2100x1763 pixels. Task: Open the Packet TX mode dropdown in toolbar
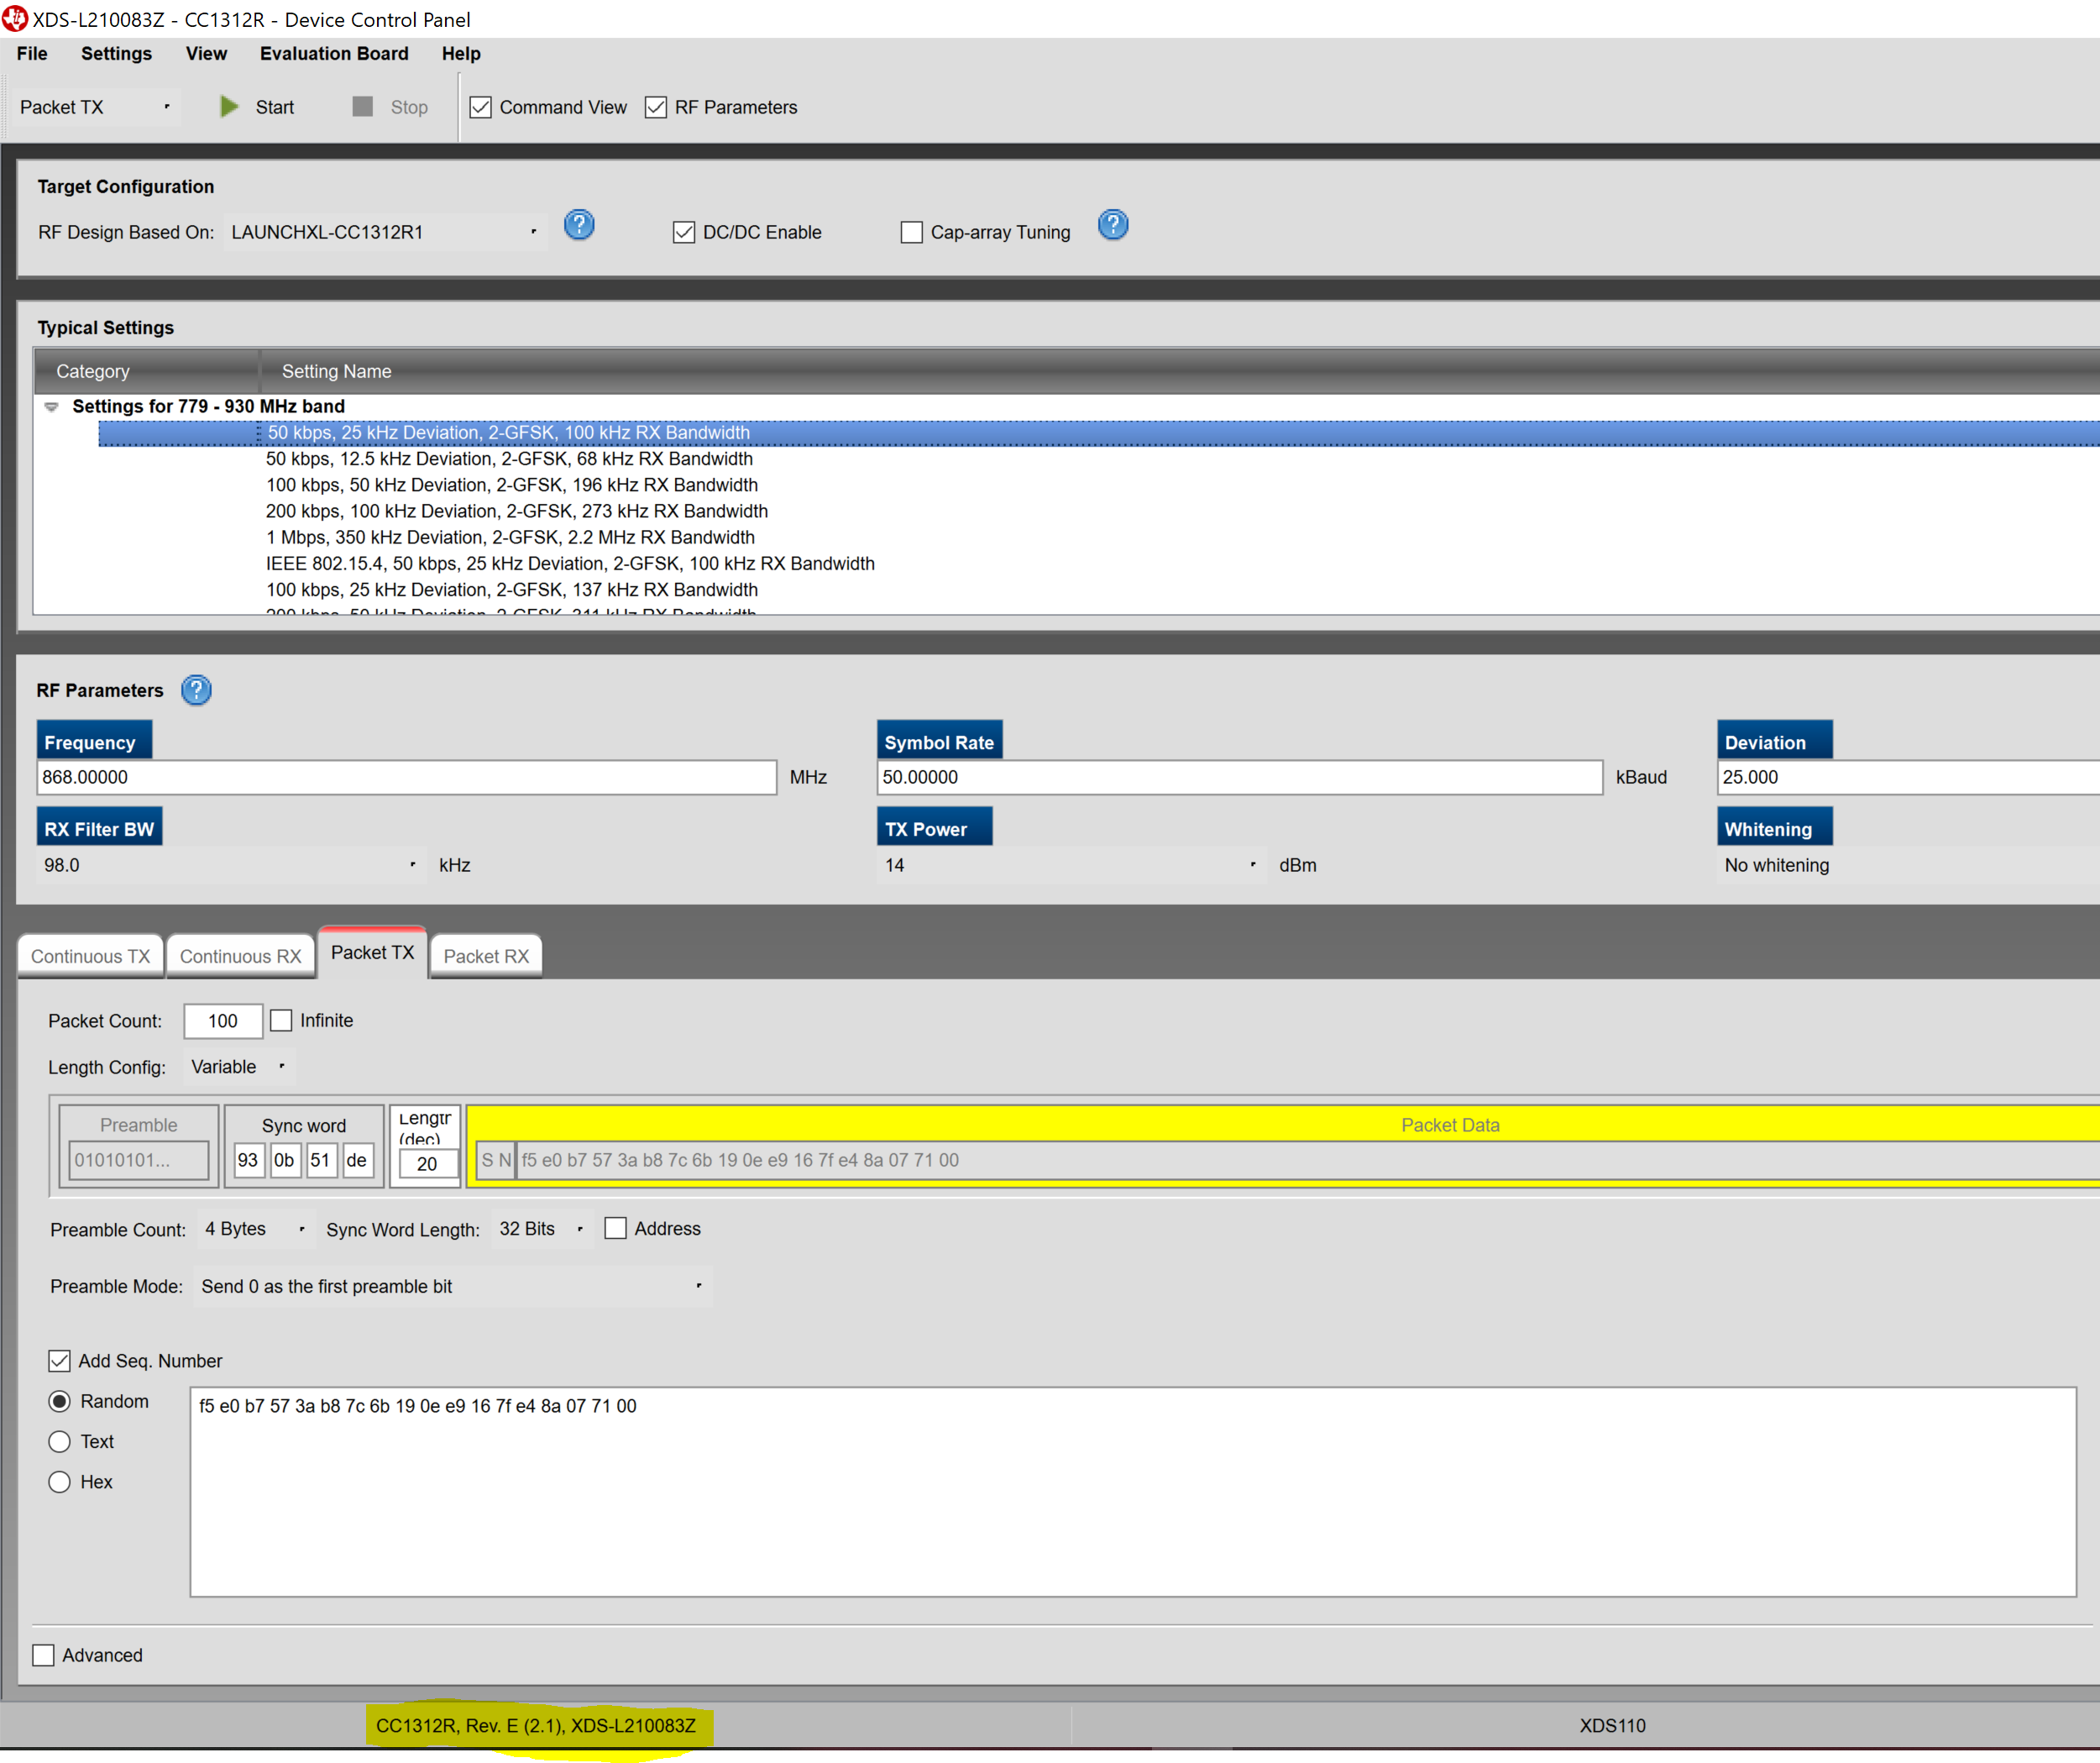tap(166, 107)
